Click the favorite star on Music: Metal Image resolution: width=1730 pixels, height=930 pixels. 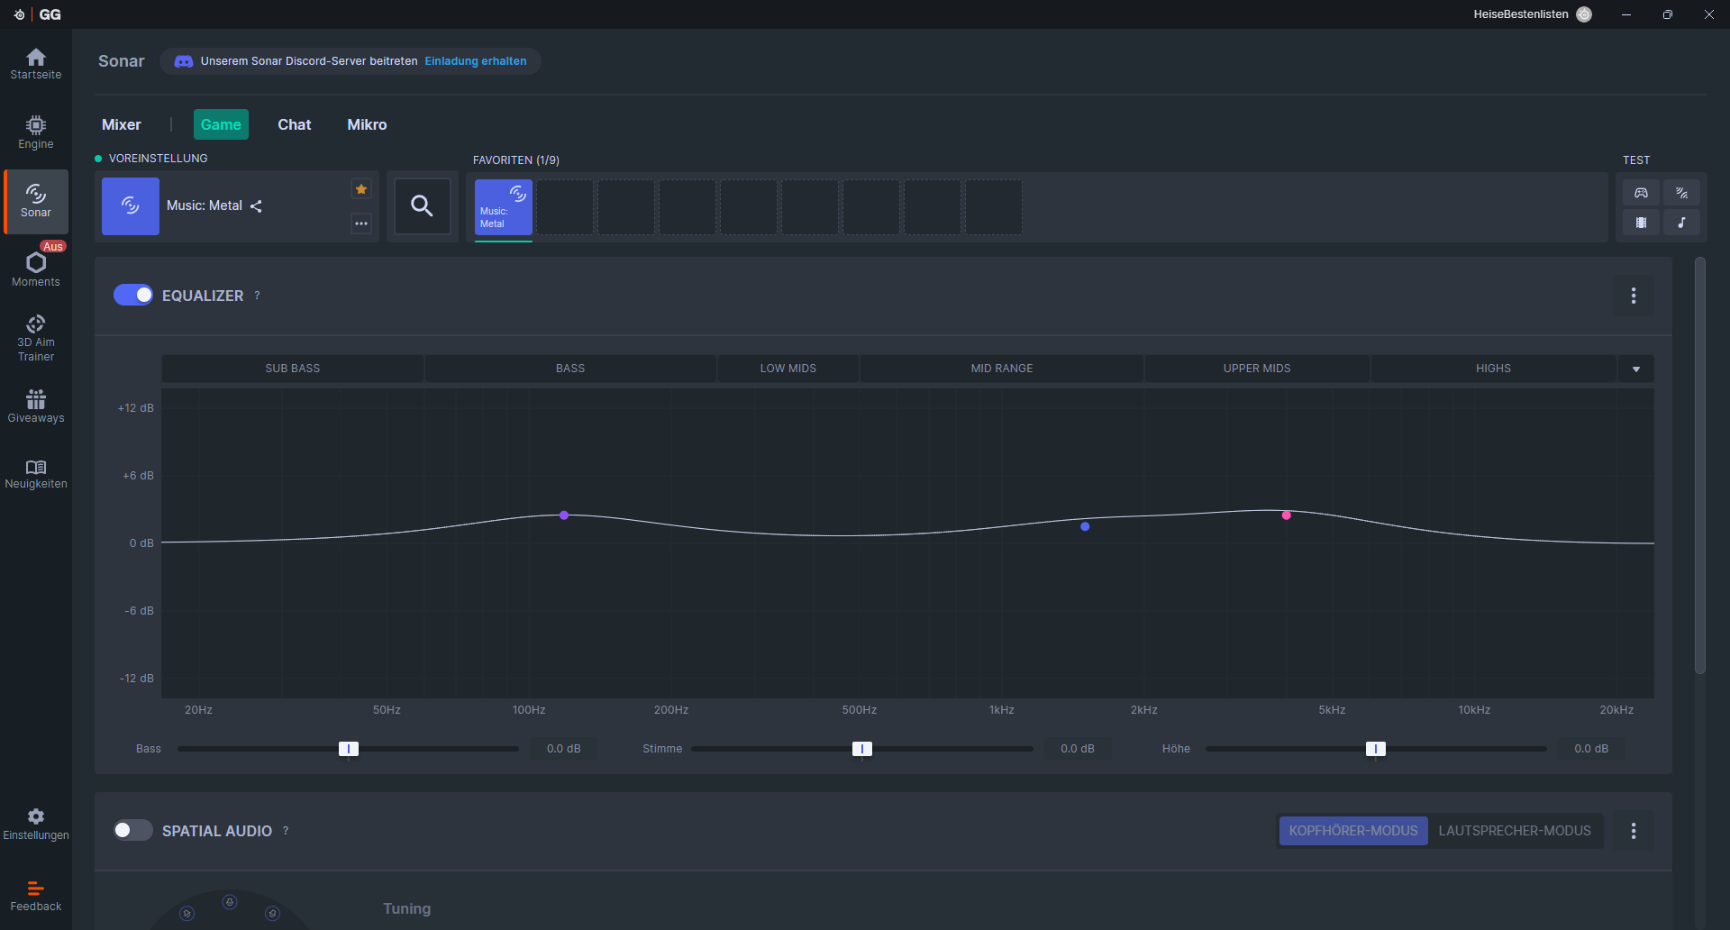pos(361,189)
